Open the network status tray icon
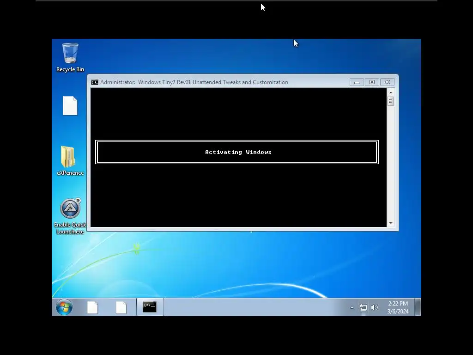 [x=363, y=307]
